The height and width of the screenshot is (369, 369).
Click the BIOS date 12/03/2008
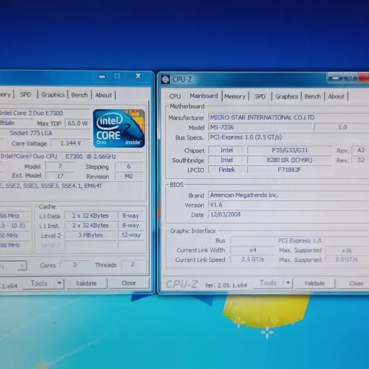pos(289,214)
